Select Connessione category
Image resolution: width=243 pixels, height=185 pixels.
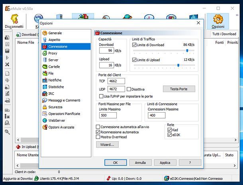[x=66, y=47]
